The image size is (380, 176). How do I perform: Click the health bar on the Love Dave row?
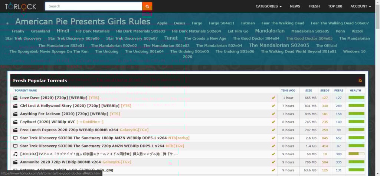pos(356,98)
